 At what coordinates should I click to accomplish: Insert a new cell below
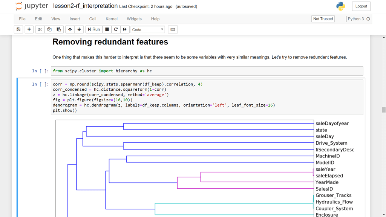tap(29, 29)
